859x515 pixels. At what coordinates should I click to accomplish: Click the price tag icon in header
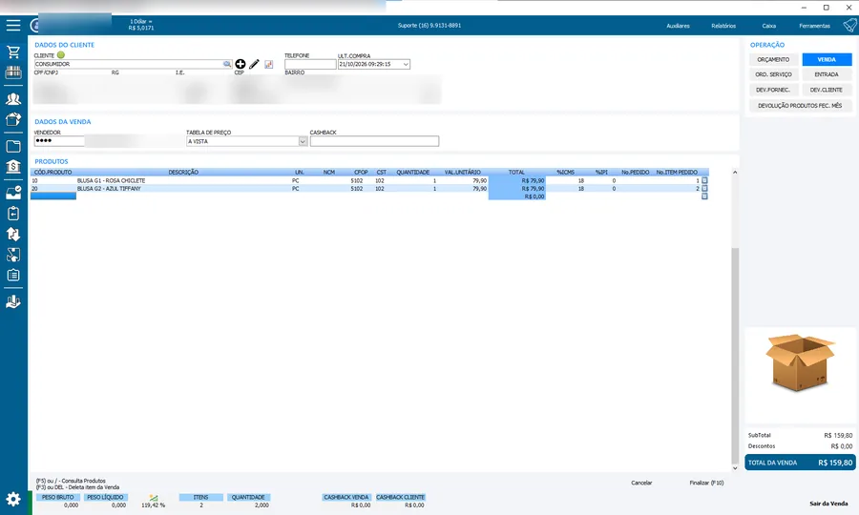point(849,25)
